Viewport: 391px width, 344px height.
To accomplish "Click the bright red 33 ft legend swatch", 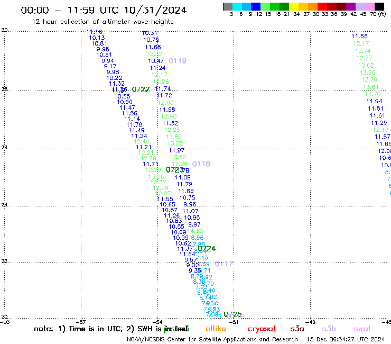I will 322,7.
